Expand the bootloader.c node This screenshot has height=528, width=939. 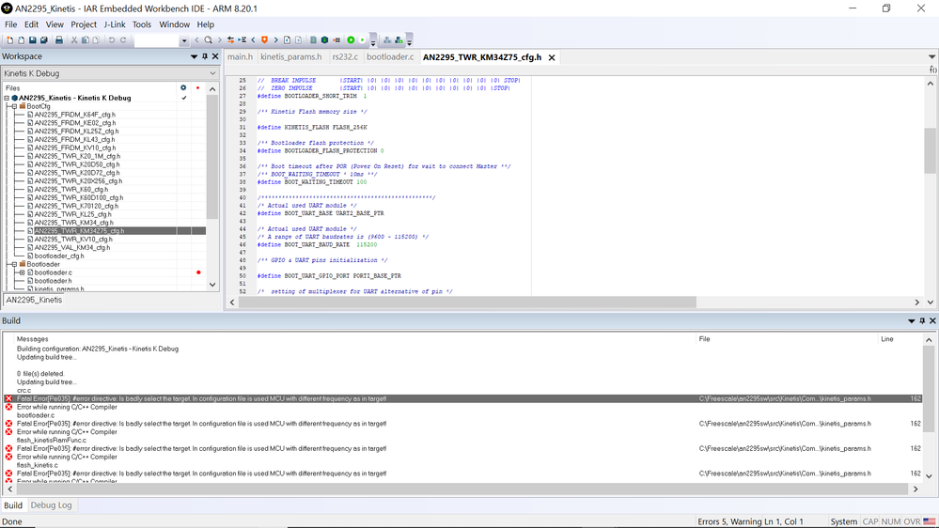click(23, 272)
